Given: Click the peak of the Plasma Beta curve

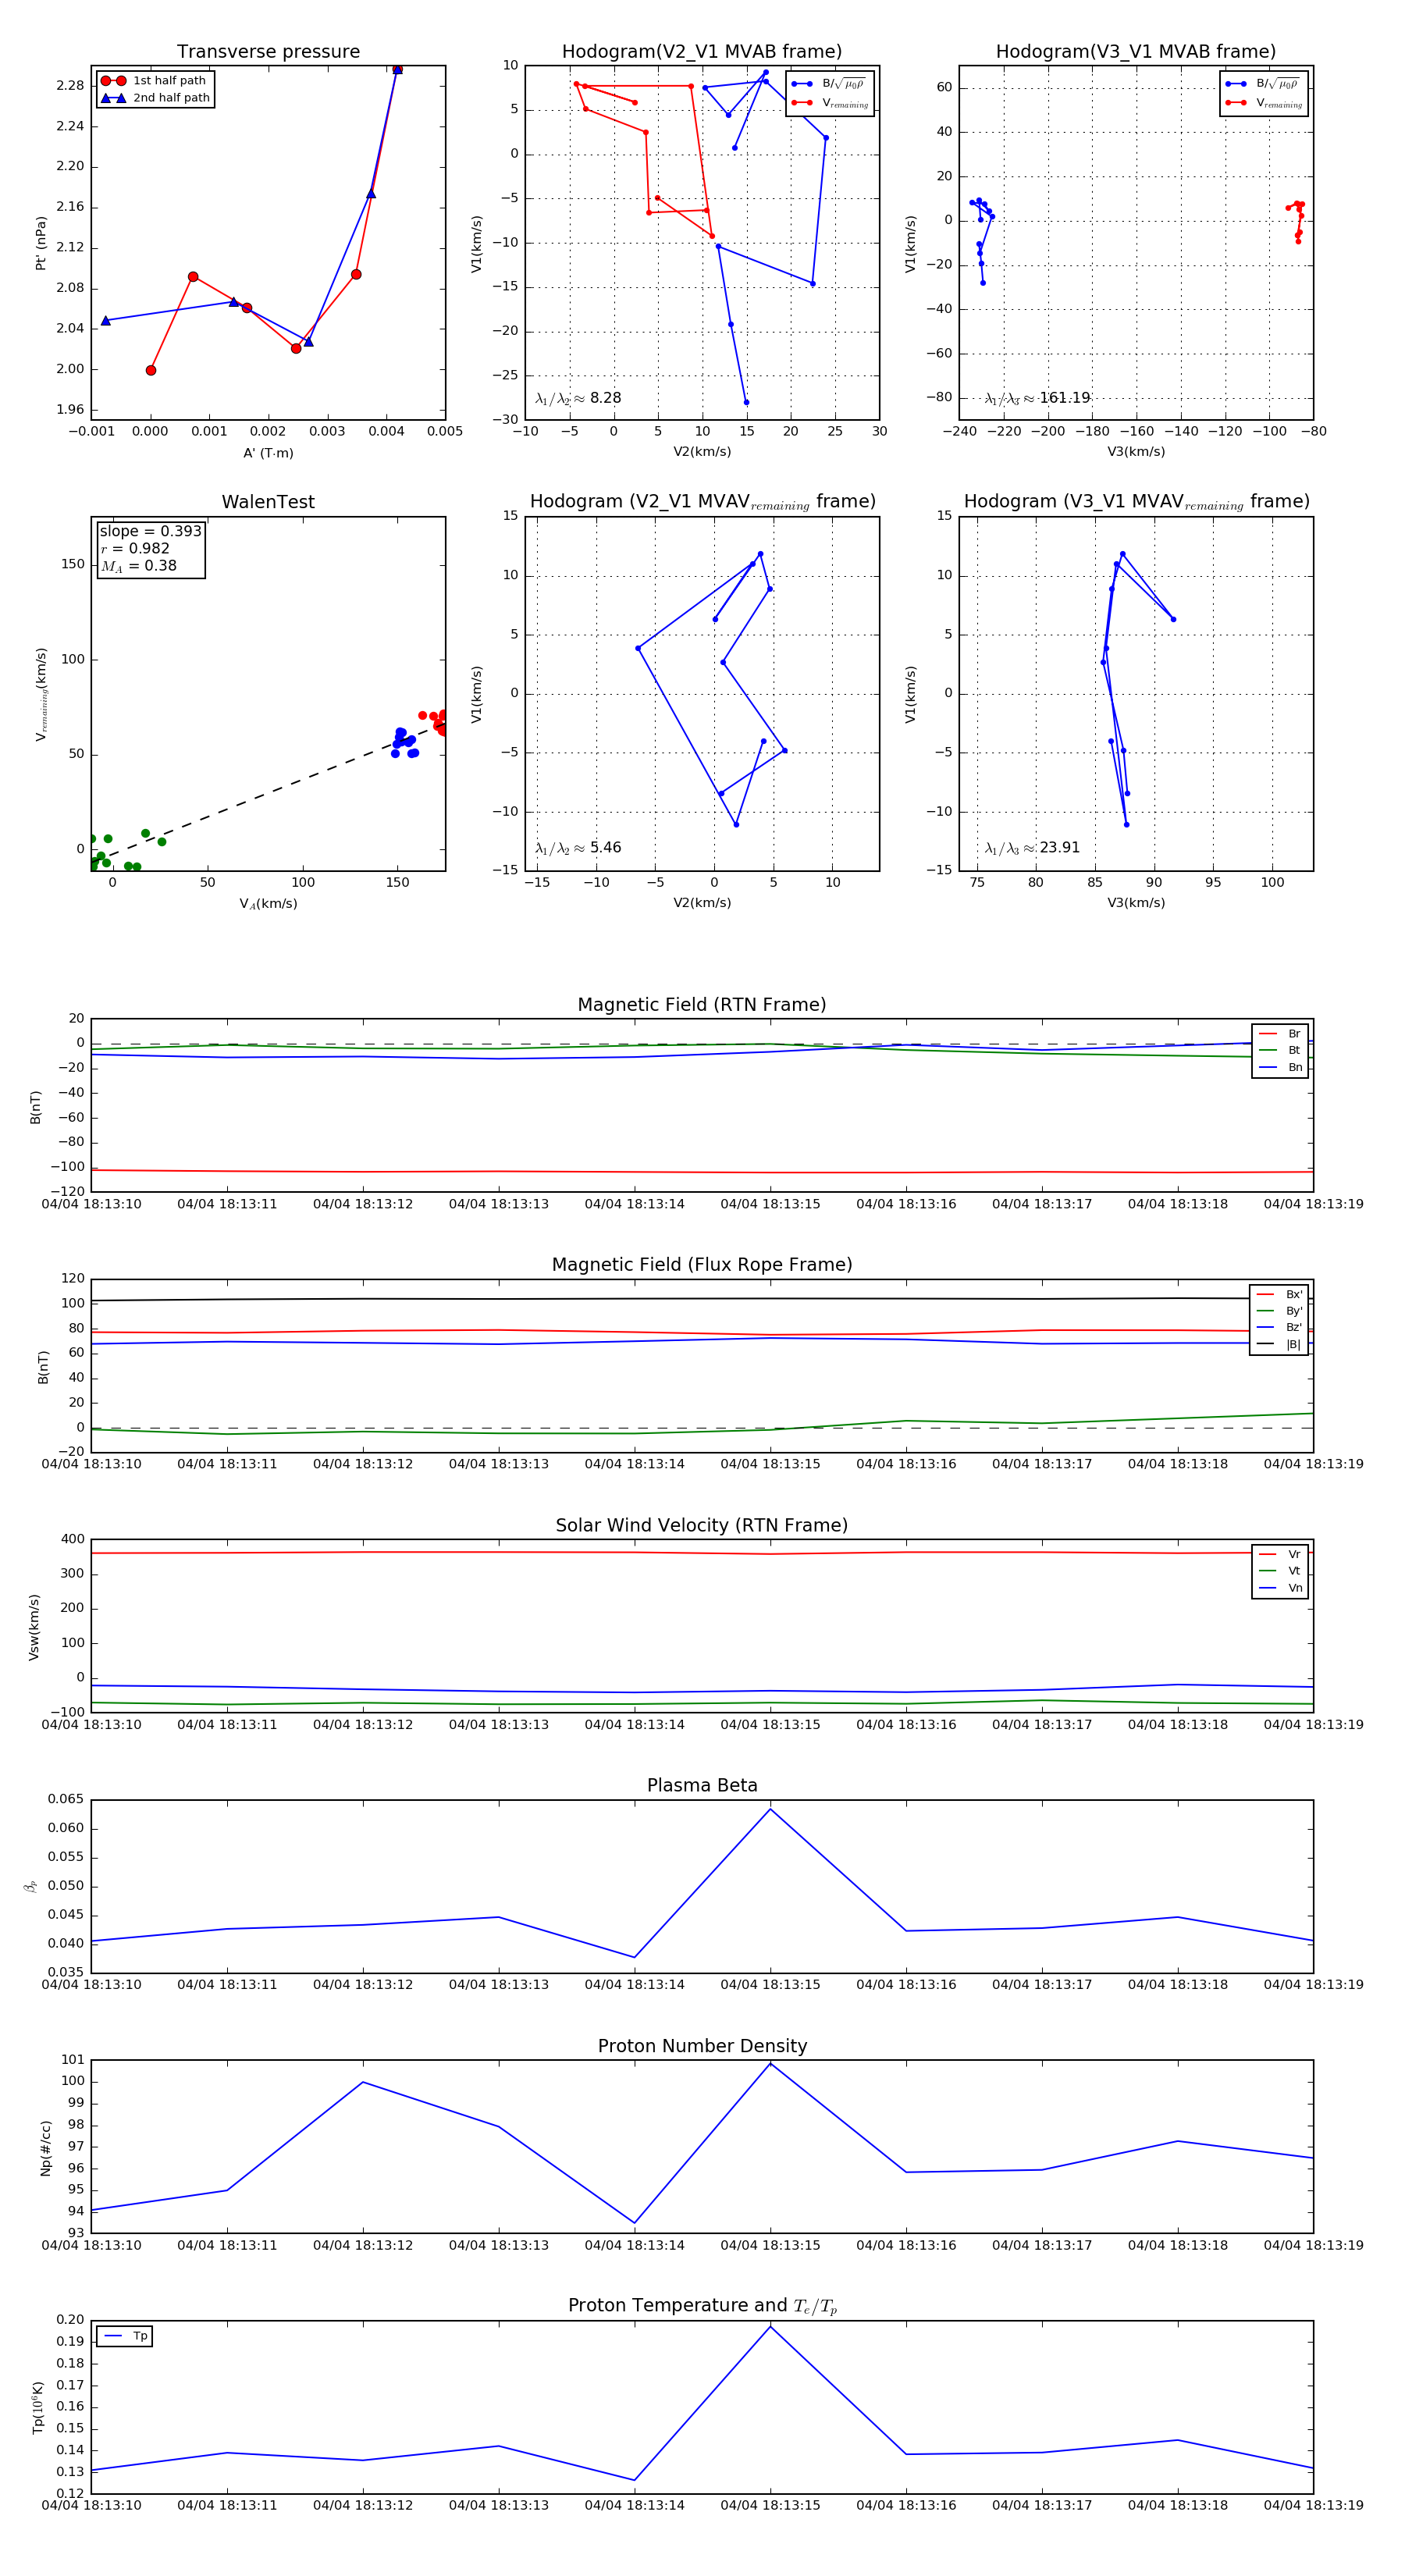Looking at the screenshot, I should point(770,1809).
